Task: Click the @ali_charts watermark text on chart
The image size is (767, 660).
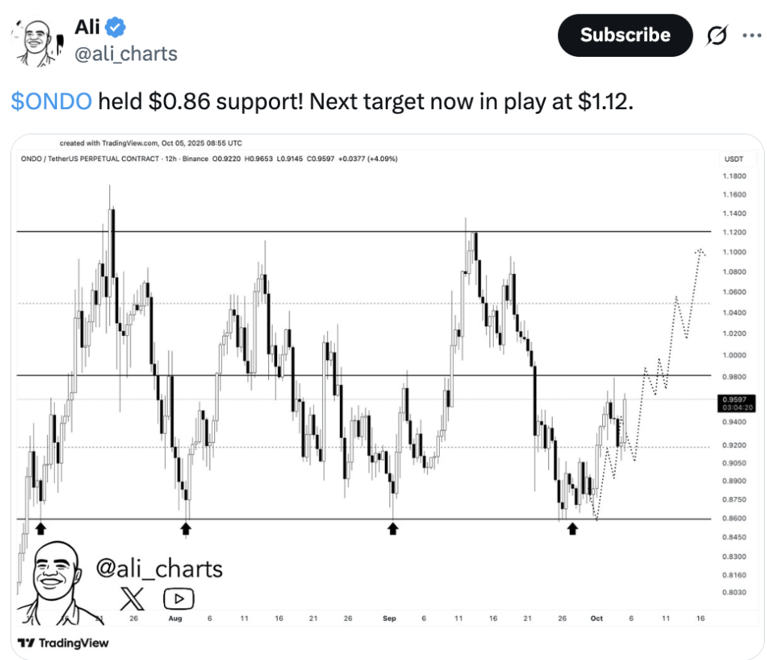Action: 160,569
